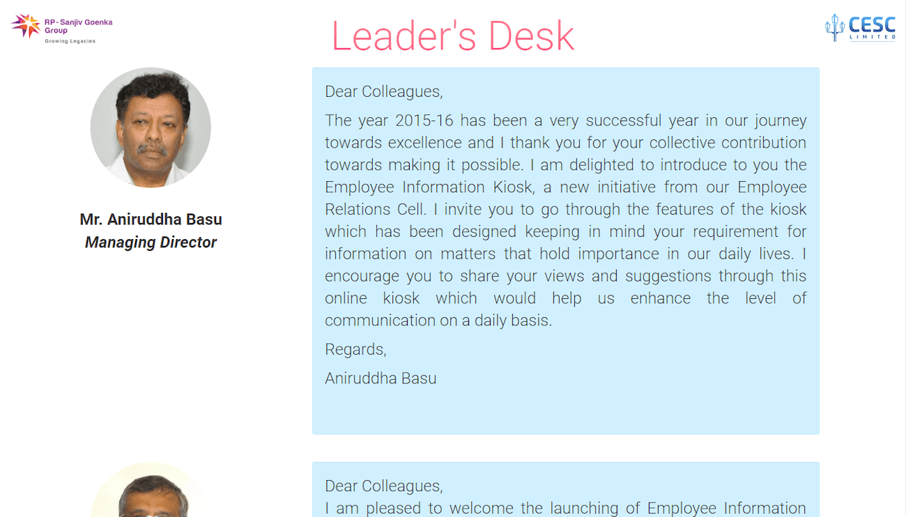Screen dimensions: 906x517
Task: Click the italic "Managing Director" title
Action: point(151,242)
